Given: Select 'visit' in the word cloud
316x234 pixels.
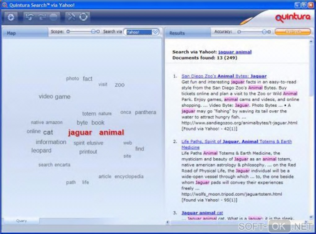Looking at the screenshot, I should [103, 84].
